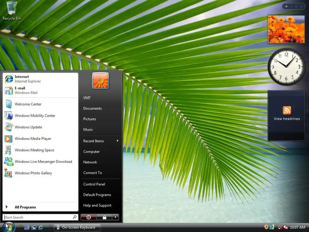309x232 pixels.
Task: Open Windows Meeting Space
Action: tap(40, 150)
